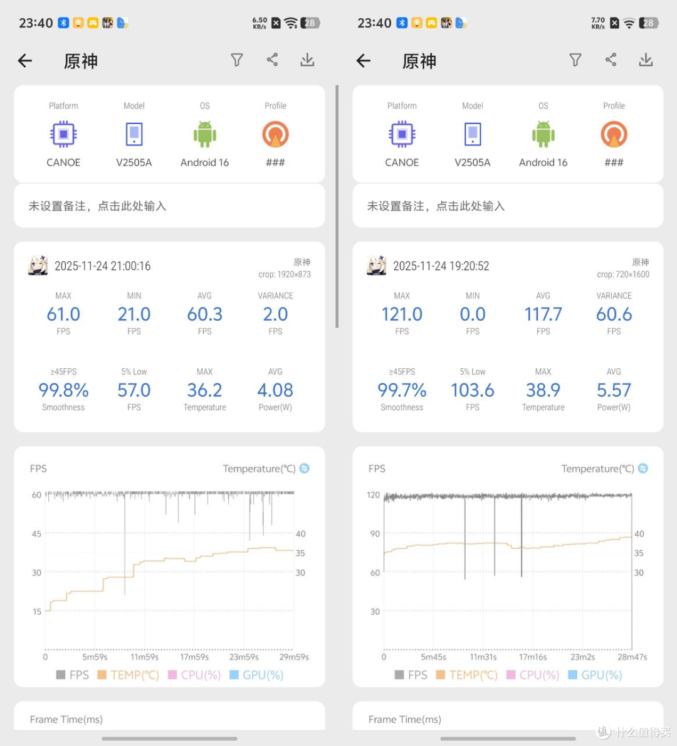Image resolution: width=677 pixels, height=746 pixels.
Task: Tap CANOE platform chip icon, left screen
Action: 63,135
